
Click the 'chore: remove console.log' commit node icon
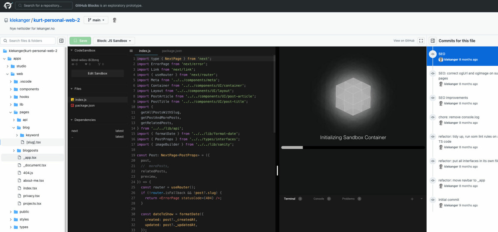click(432, 117)
